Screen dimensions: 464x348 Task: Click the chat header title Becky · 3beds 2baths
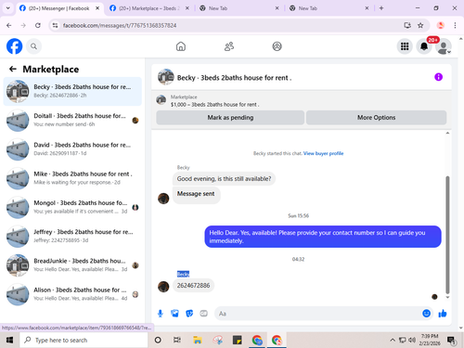(x=234, y=78)
